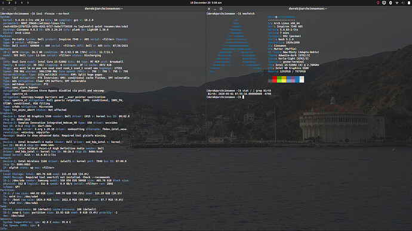The image size is (412, 231).
Task: Click neofetch 'OS: Arch Linux x86_64' line
Action: click(x=284, y=23)
